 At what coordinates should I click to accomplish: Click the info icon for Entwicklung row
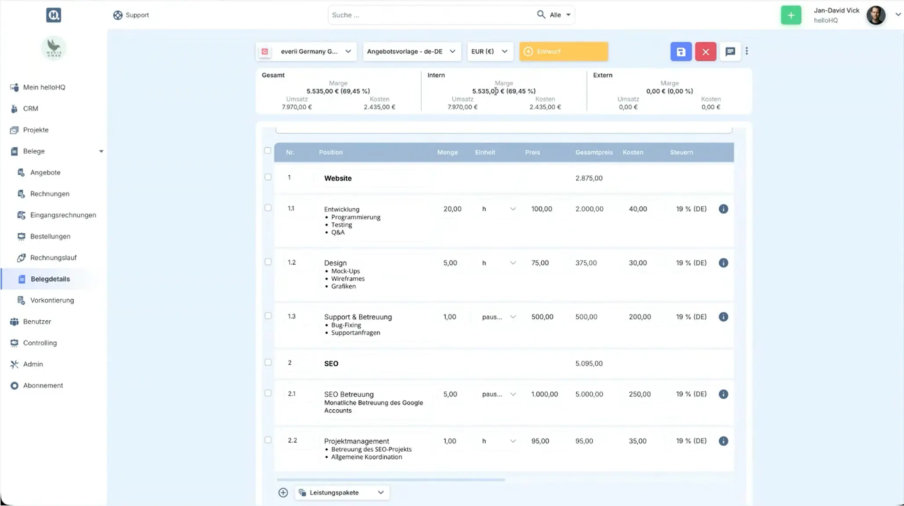[723, 209]
